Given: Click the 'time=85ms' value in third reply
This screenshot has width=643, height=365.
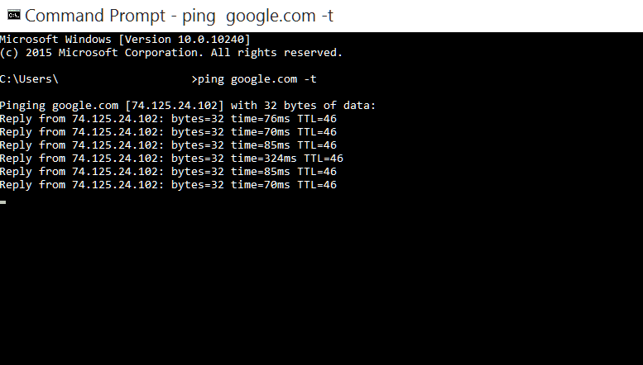Looking at the screenshot, I should (261, 145).
